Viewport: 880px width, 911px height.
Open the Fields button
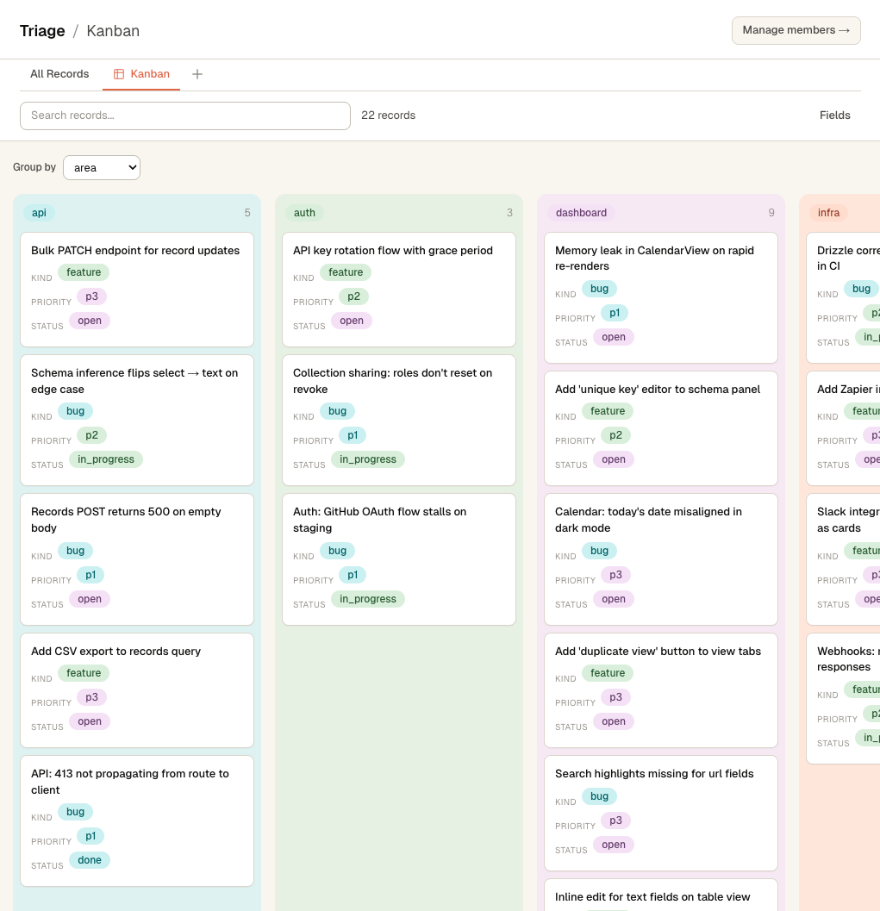(834, 115)
